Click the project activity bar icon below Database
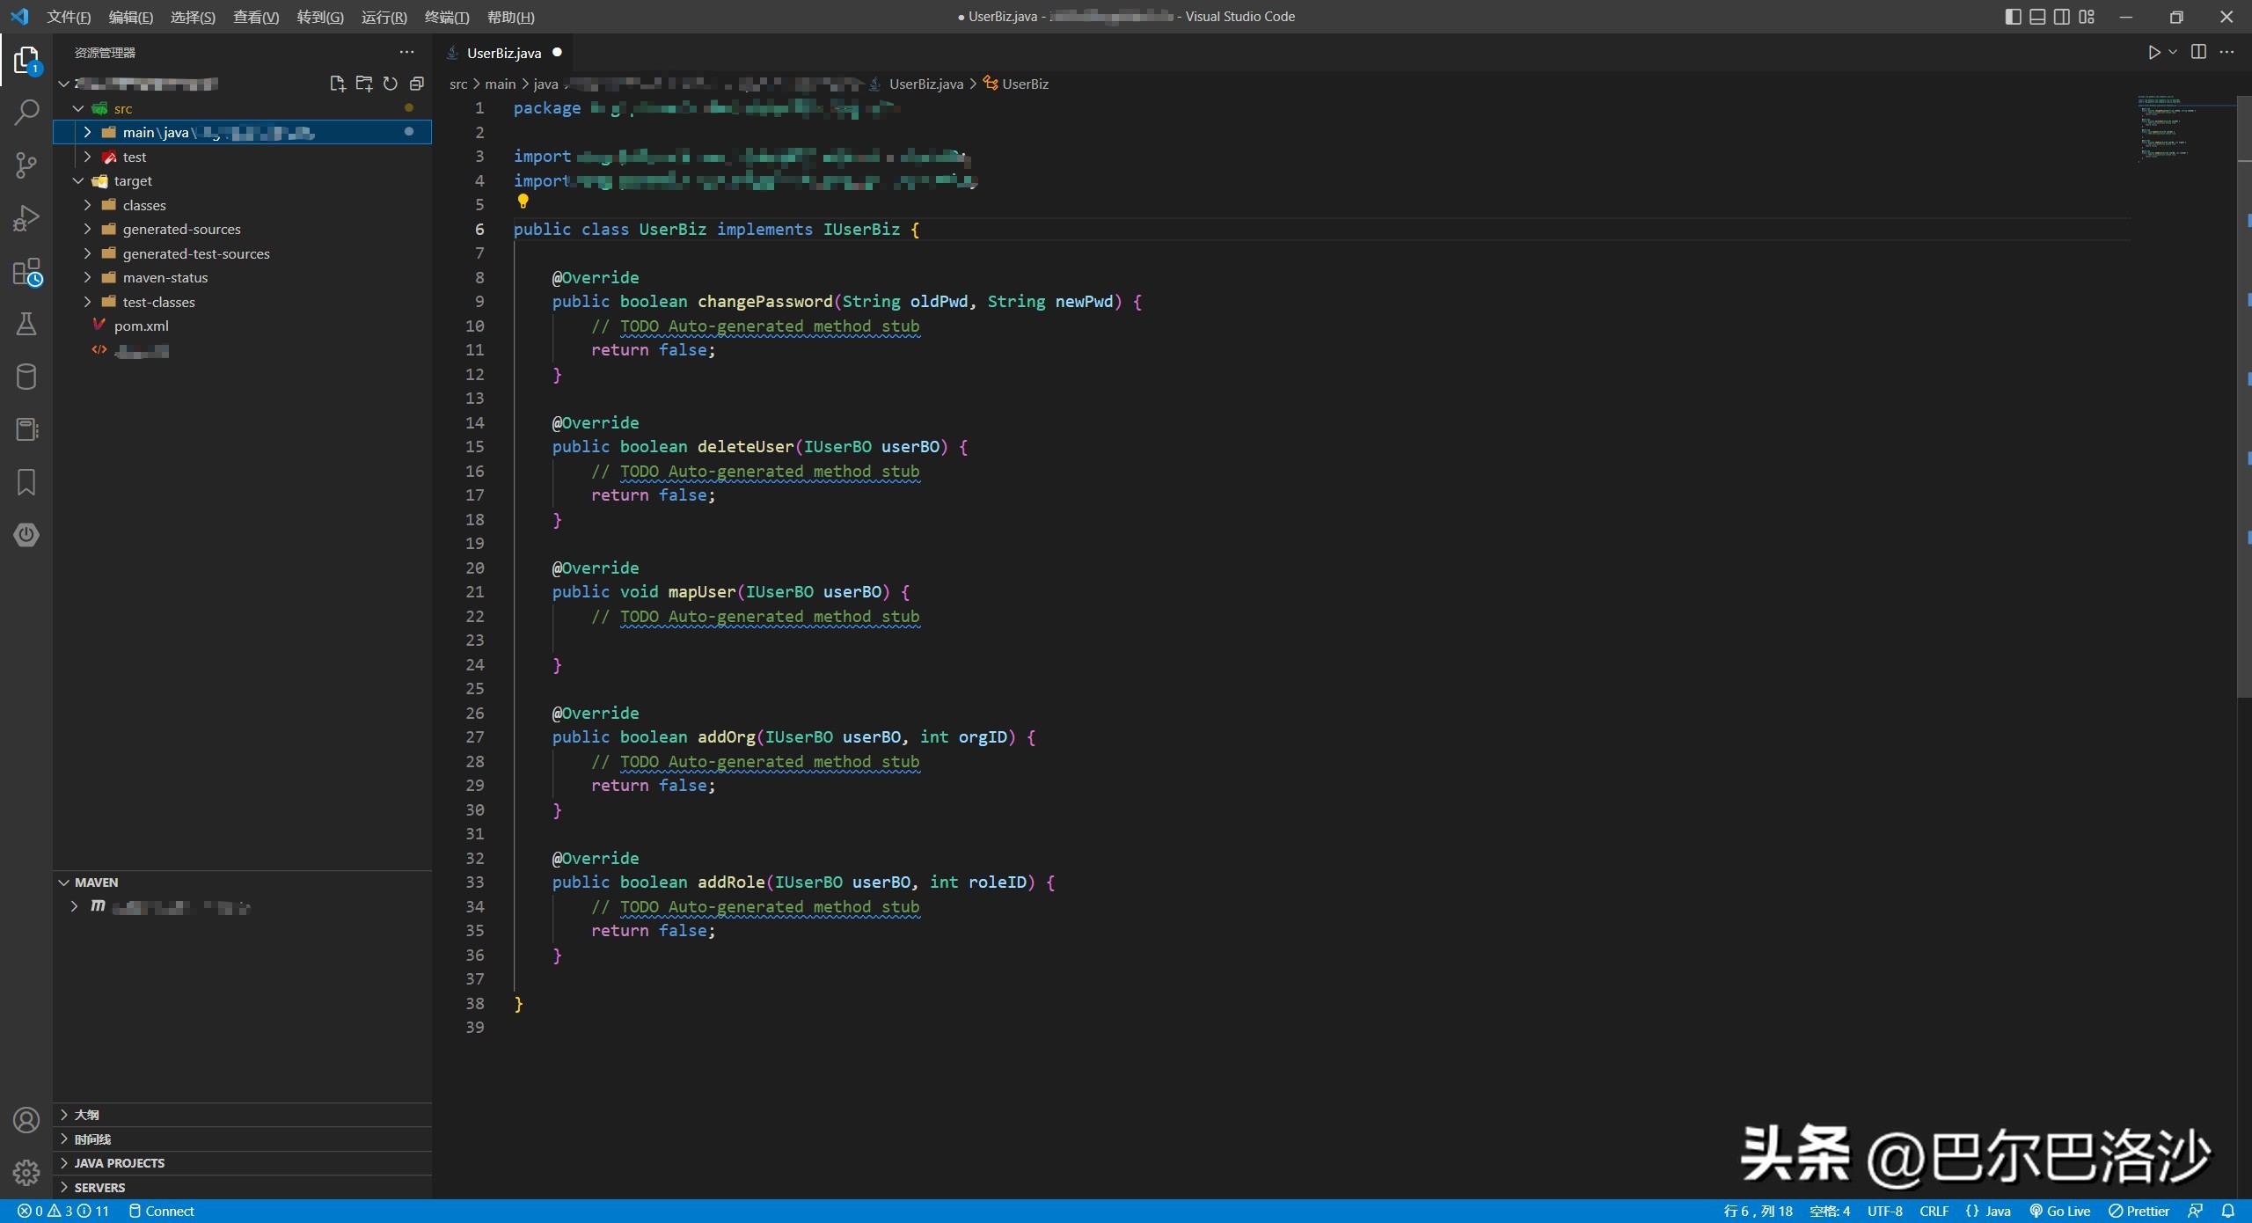 point(26,429)
